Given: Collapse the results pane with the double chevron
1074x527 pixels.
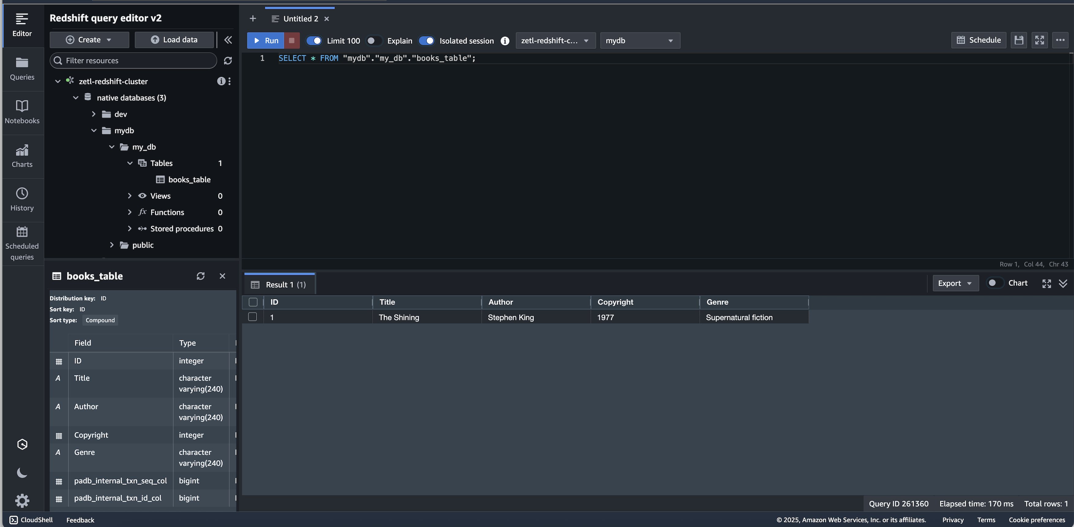Looking at the screenshot, I should click(1063, 283).
